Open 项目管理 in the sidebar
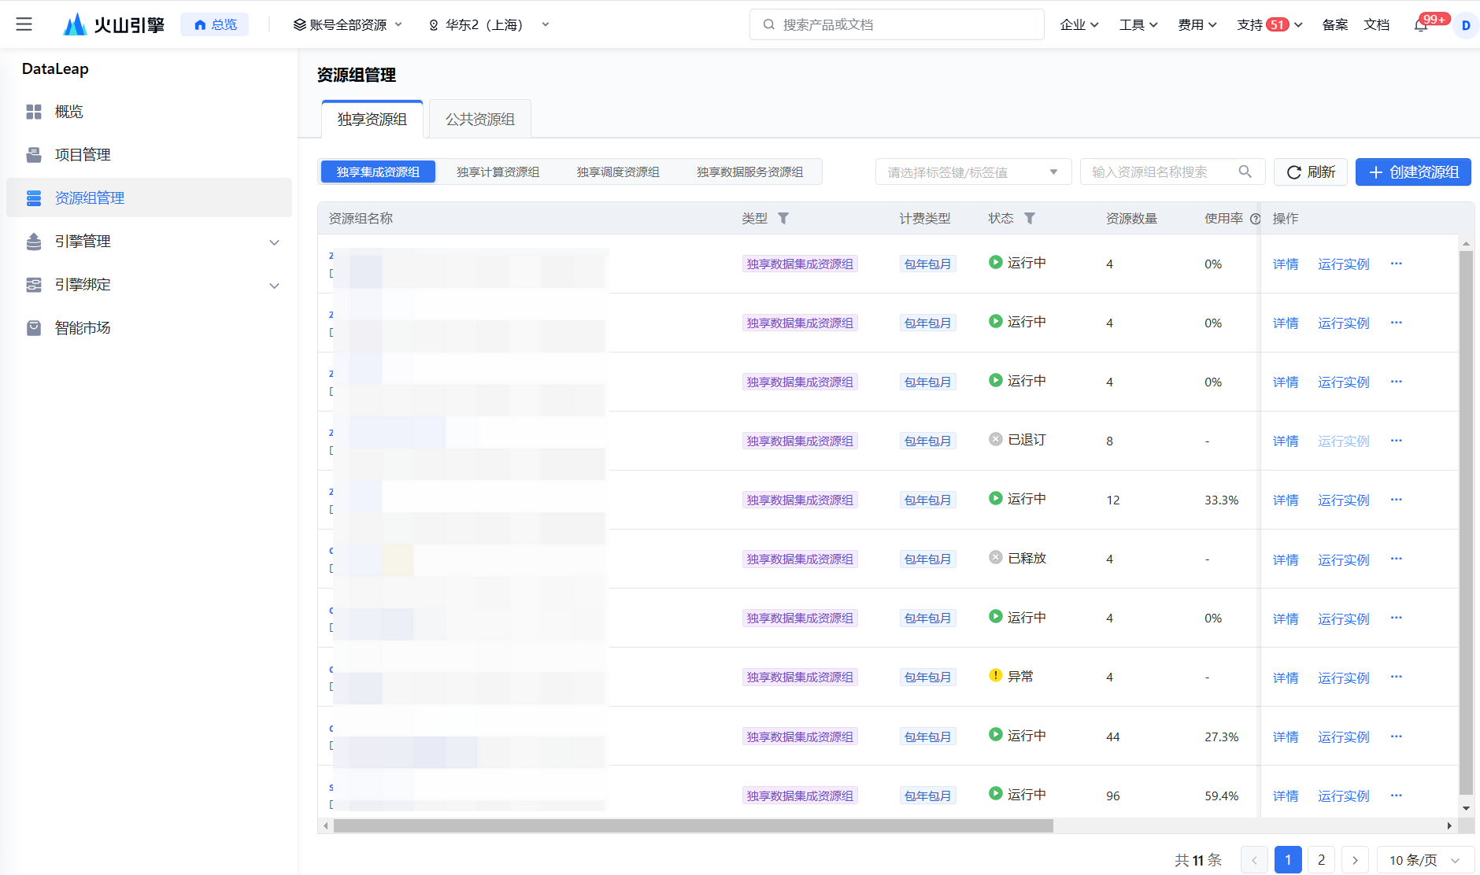 tap(149, 155)
